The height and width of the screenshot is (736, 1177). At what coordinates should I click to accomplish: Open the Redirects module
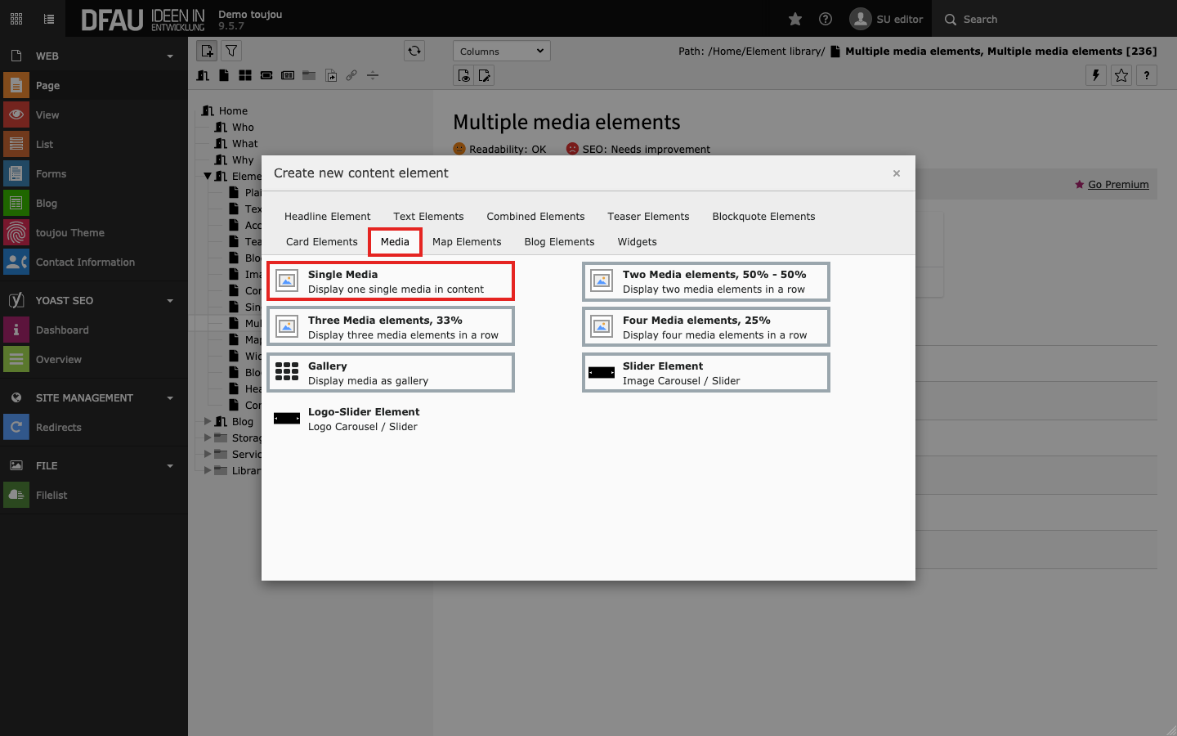coord(58,427)
